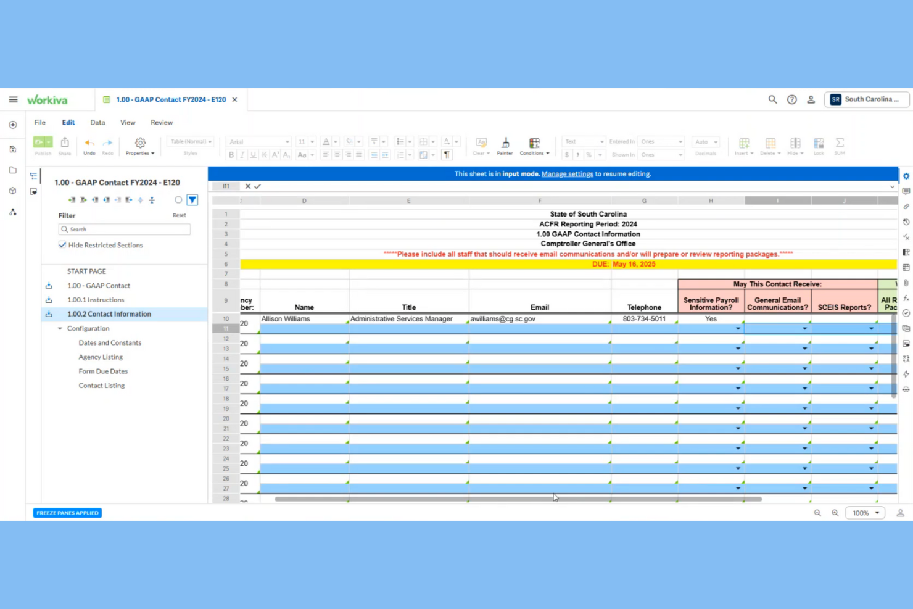Open the Agency Listing section

click(x=101, y=357)
